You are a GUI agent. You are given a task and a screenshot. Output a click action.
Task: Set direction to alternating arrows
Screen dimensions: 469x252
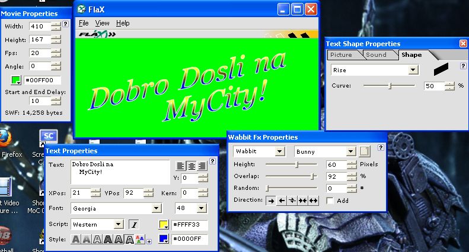pyautogui.click(x=292, y=201)
